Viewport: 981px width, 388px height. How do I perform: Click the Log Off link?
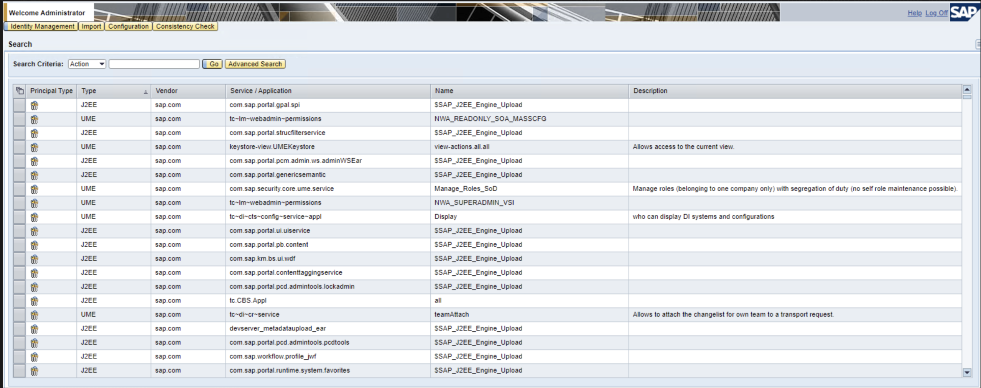tap(936, 13)
